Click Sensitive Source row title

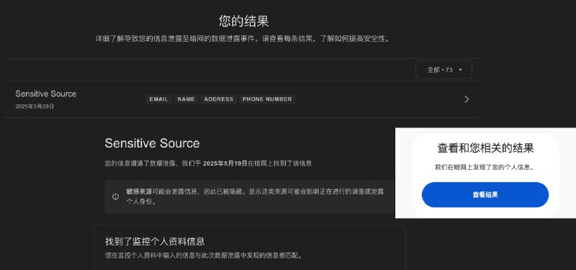(x=46, y=94)
